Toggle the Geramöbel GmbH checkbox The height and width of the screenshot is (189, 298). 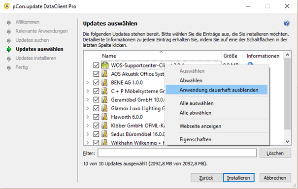[96, 100]
